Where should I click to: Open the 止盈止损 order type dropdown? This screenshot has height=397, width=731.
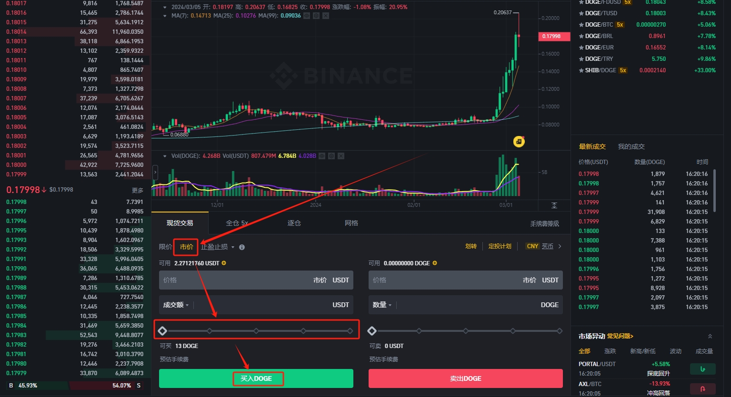[218, 247]
